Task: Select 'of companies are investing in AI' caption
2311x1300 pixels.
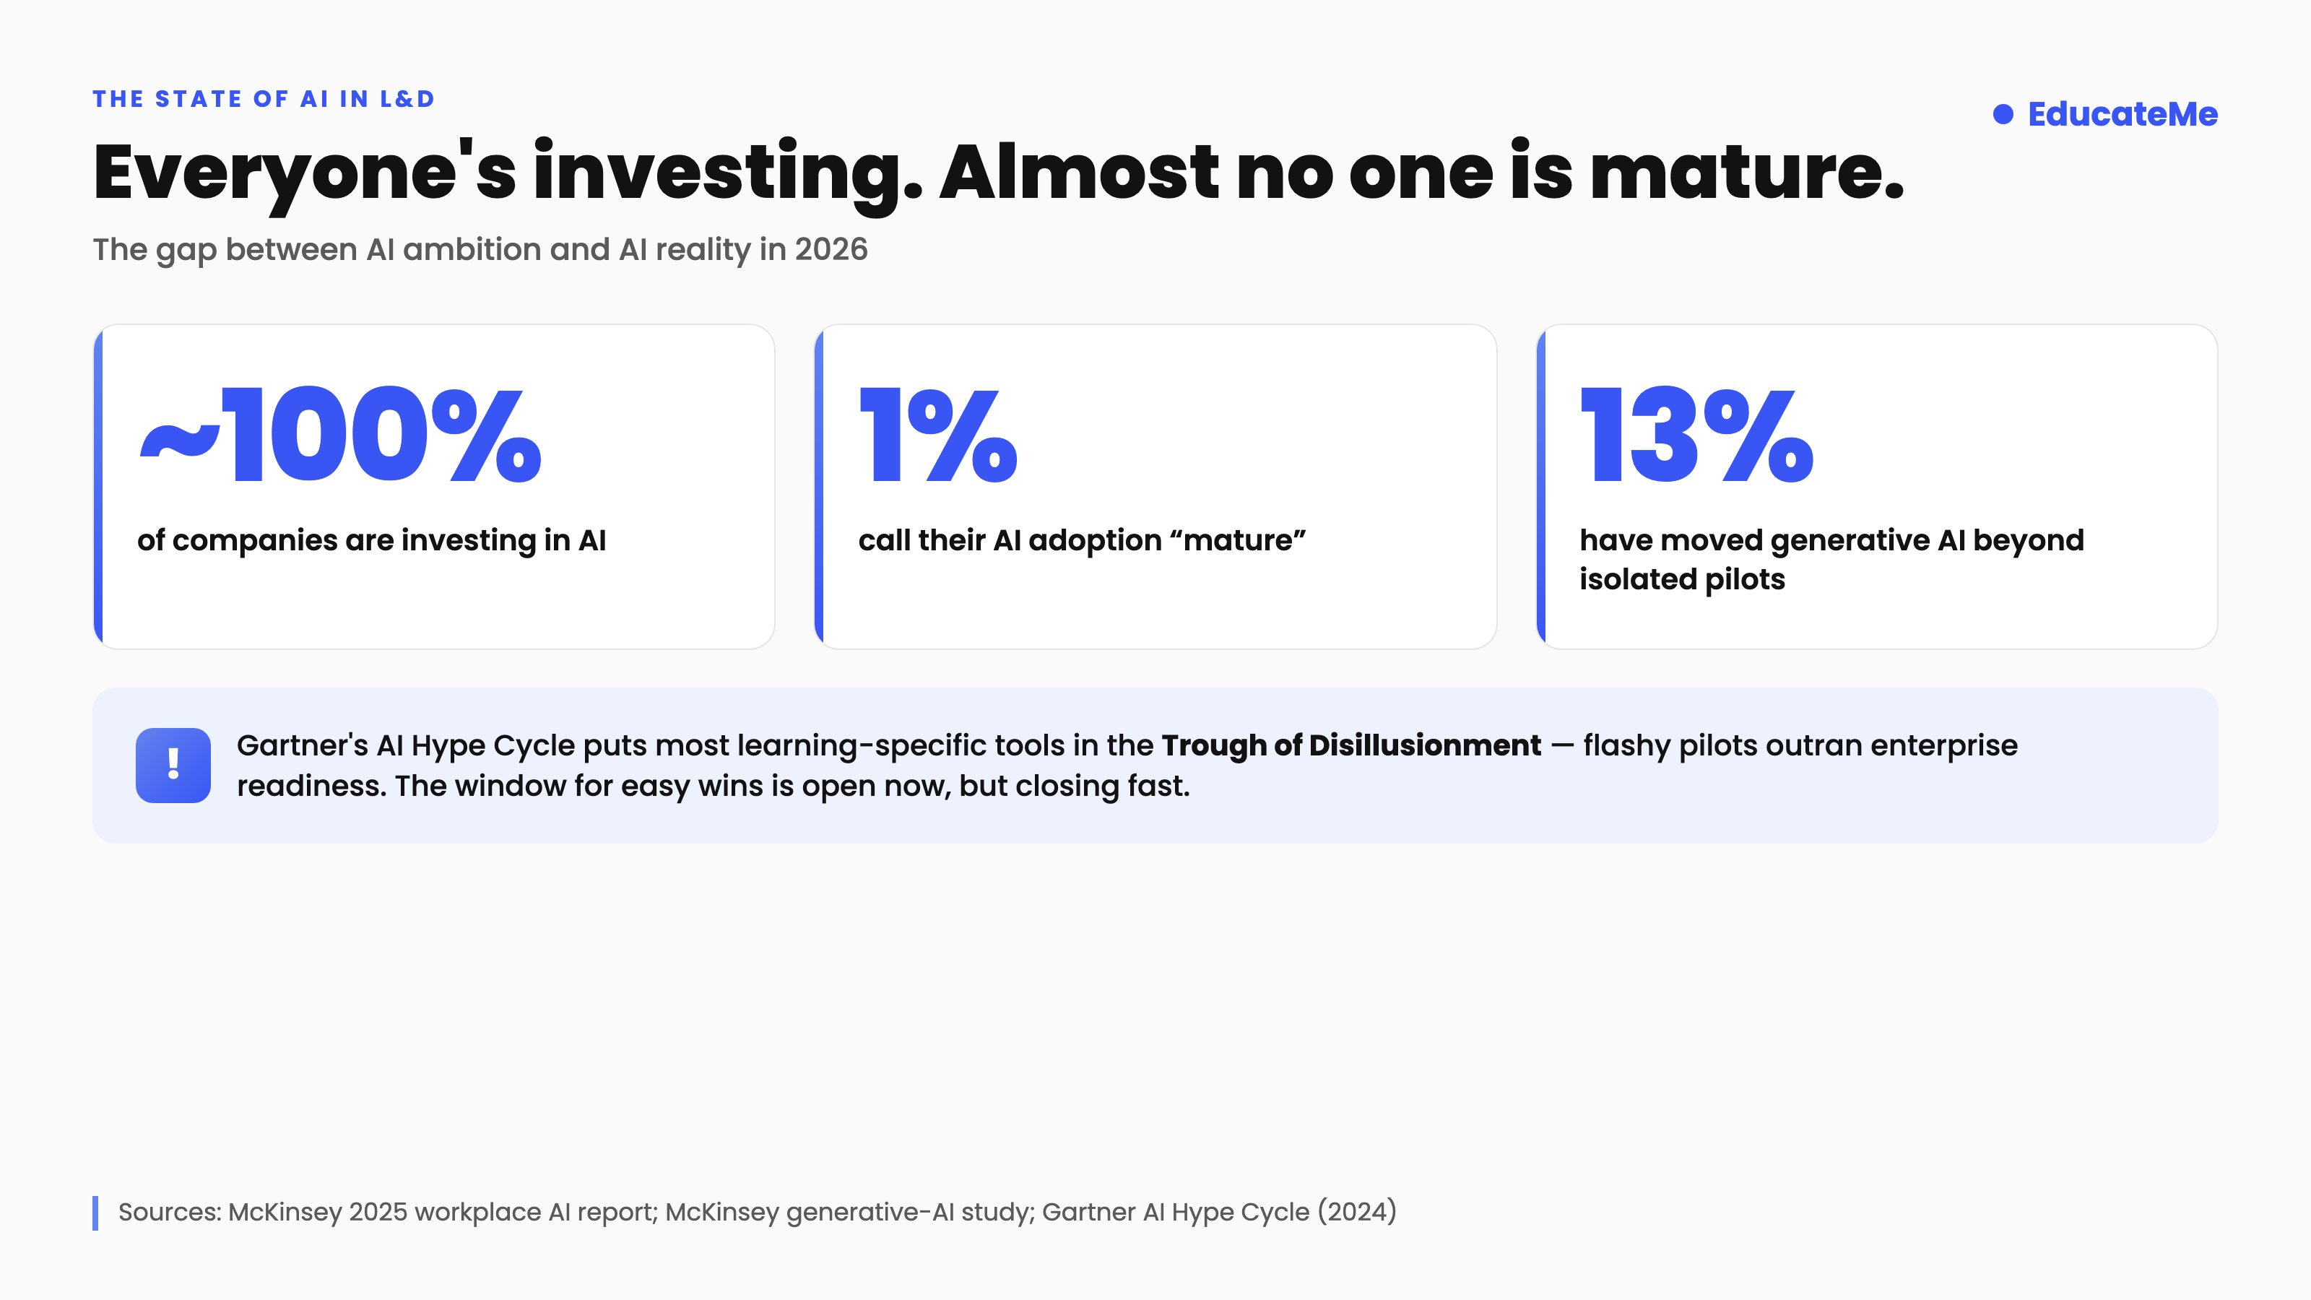Action: tap(371, 540)
